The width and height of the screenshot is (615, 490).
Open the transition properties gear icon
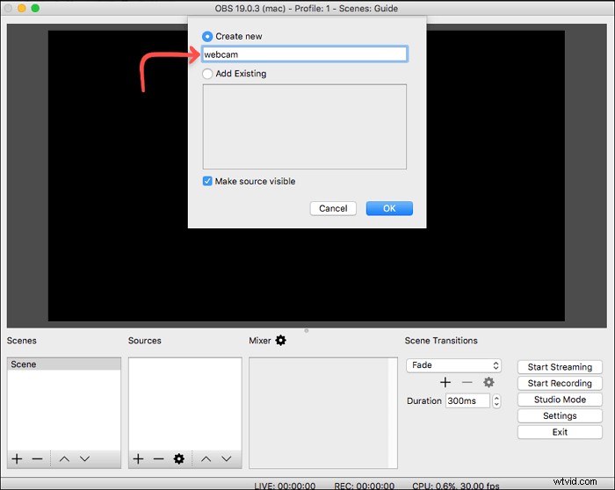click(489, 382)
